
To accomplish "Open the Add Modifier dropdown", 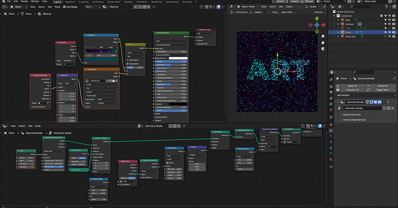I will (x=366, y=95).
